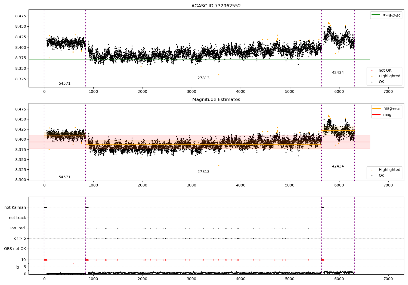
Task: Click obsid label 54571 in top plot
Action: pos(64,84)
